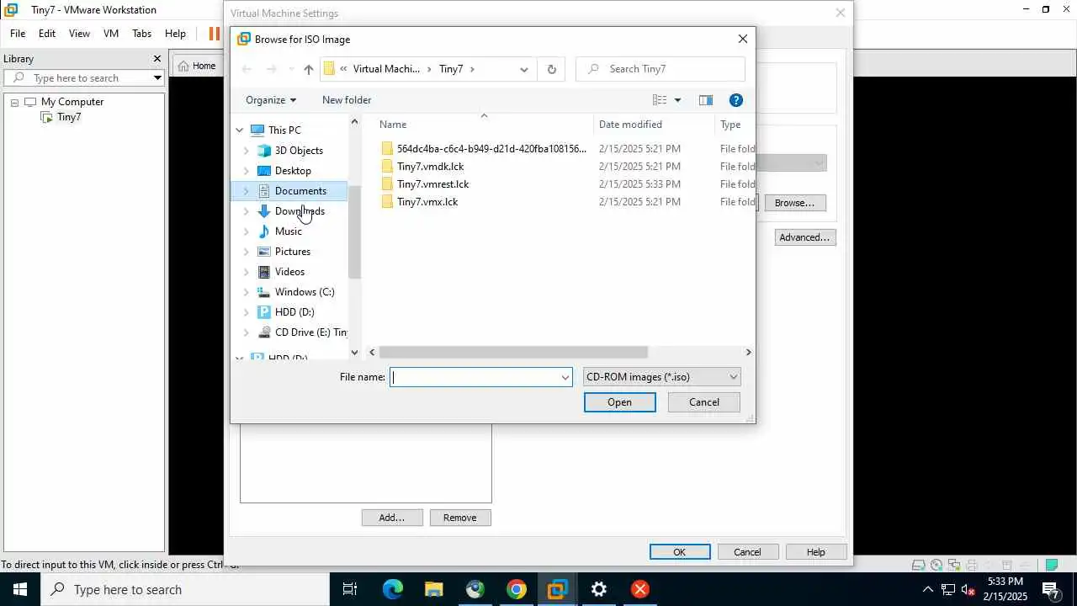1077x606 pixels.
Task: Click the VMware hard disk status icon
Action: tap(918, 565)
